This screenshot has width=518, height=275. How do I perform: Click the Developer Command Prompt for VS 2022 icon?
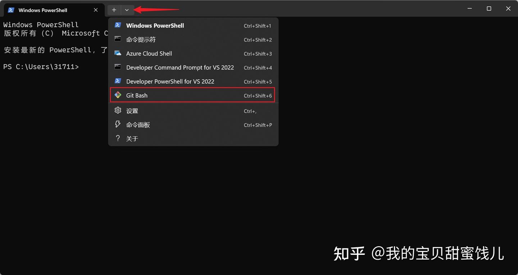point(118,67)
